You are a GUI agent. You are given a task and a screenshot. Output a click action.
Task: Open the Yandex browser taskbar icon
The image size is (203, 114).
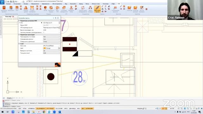pyautogui.click(x=39, y=112)
